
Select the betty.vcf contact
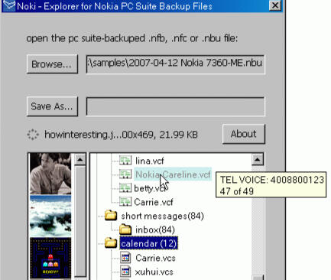coord(150,188)
